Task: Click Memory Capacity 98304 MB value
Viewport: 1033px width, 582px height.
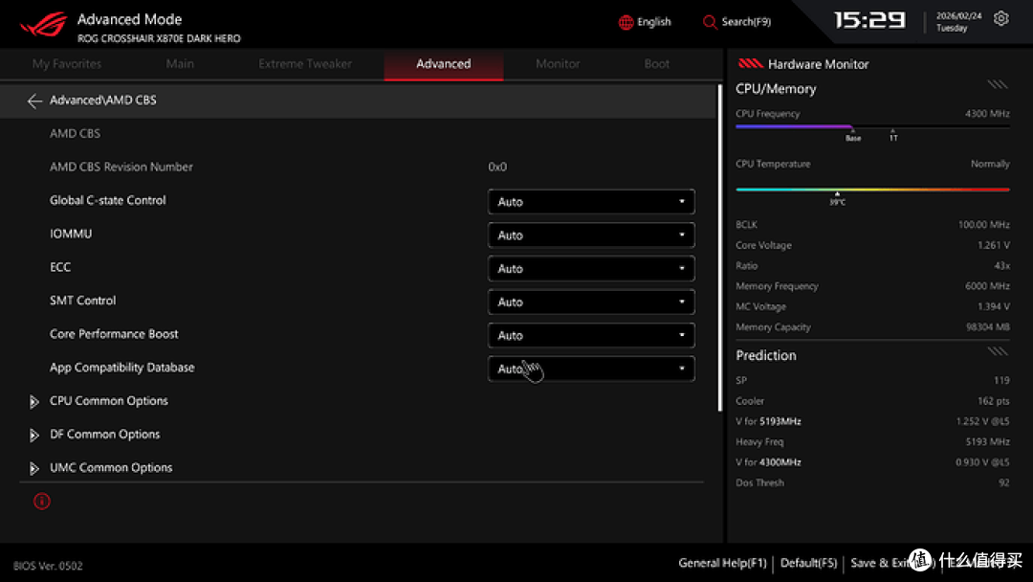Action: tap(989, 327)
